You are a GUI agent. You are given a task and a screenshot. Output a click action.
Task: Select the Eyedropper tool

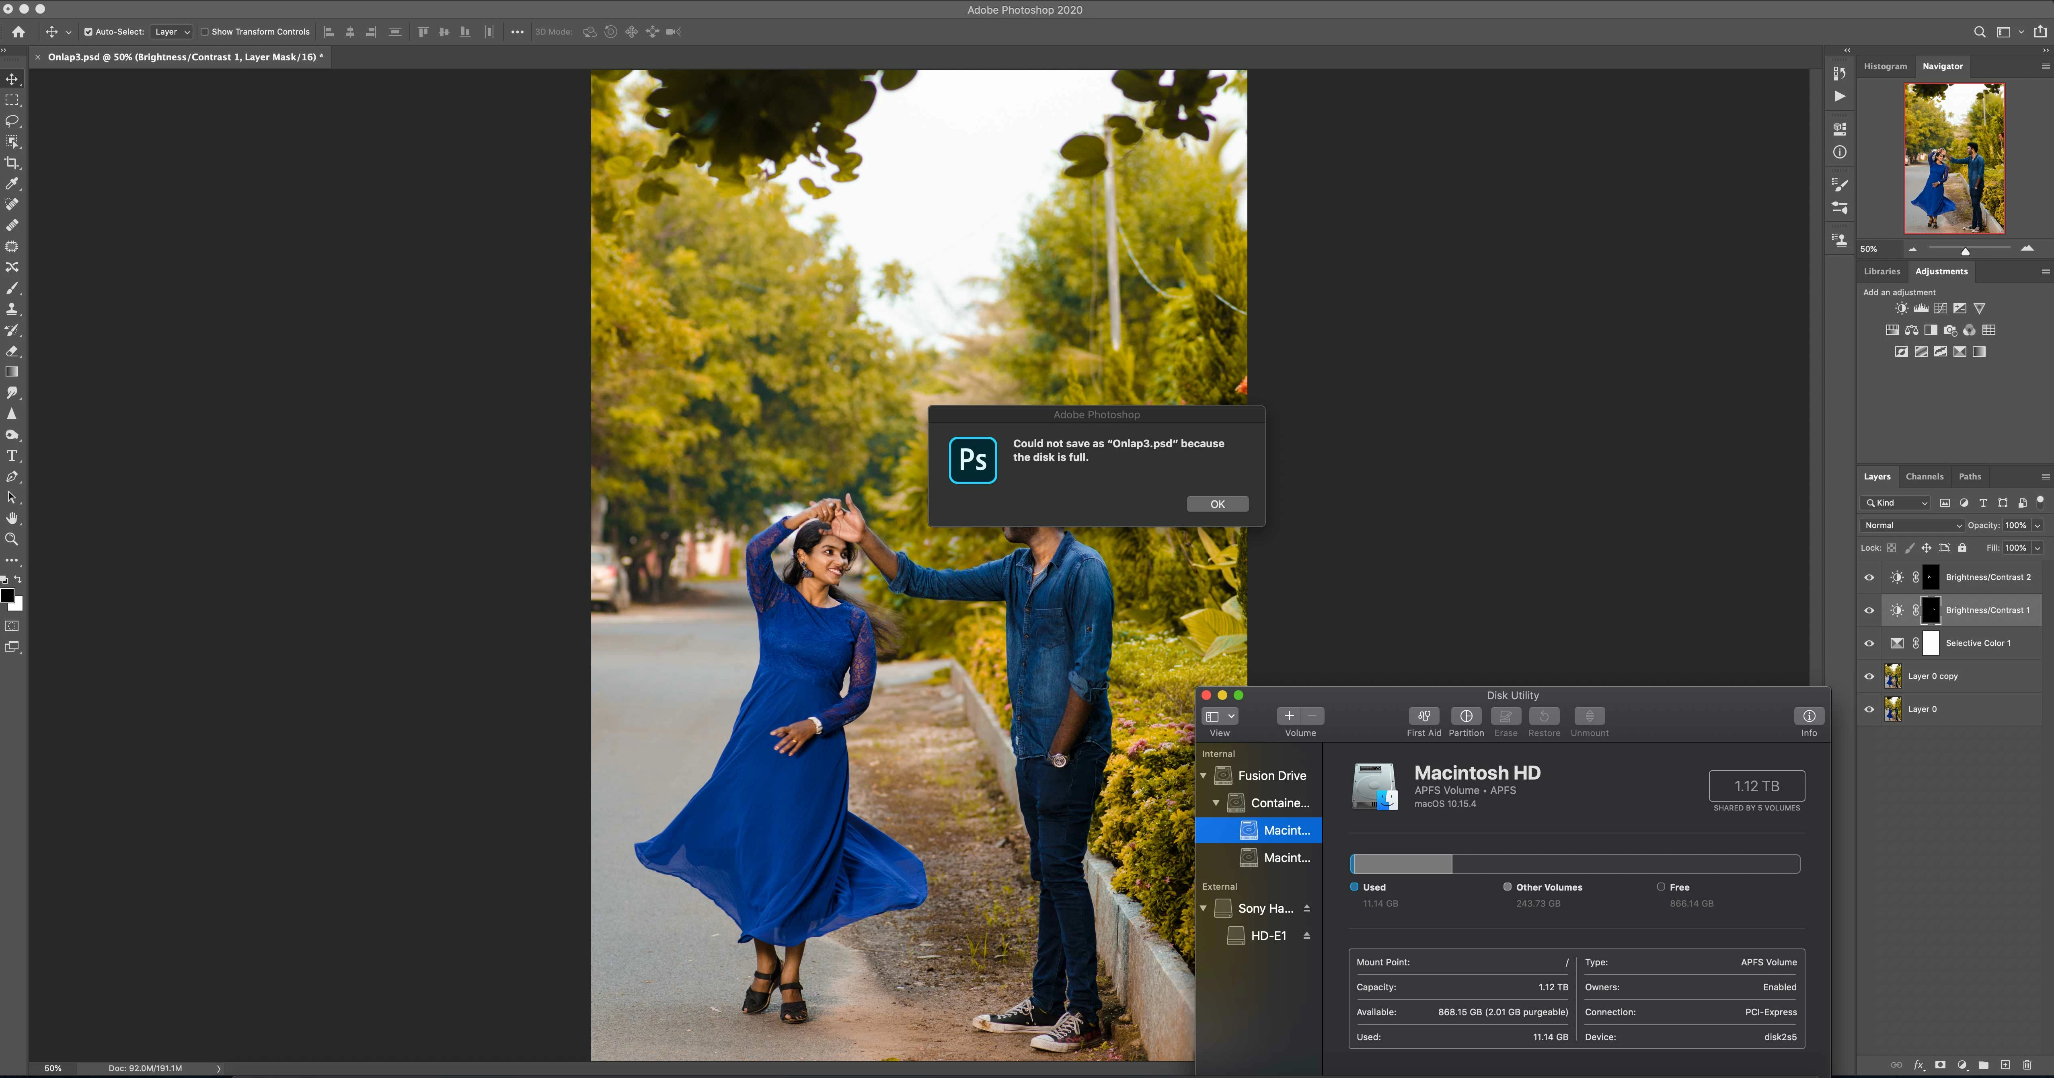pos(12,183)
